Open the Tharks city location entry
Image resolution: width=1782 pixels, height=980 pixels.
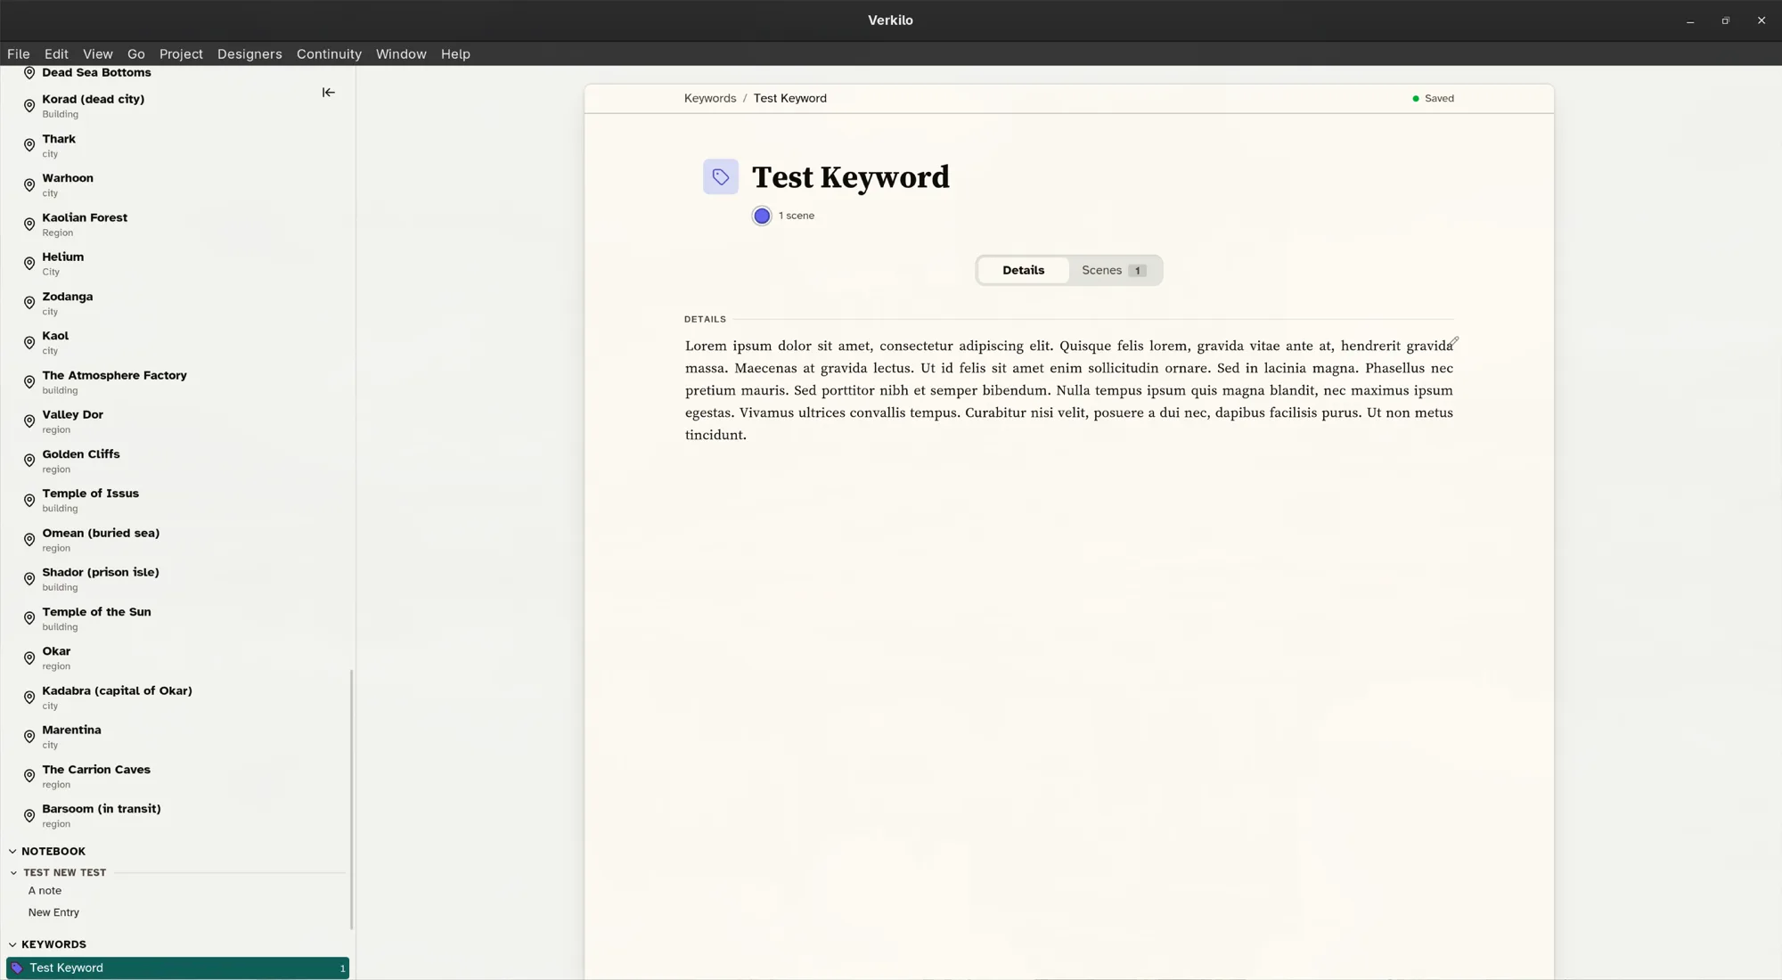coord(59,145)
